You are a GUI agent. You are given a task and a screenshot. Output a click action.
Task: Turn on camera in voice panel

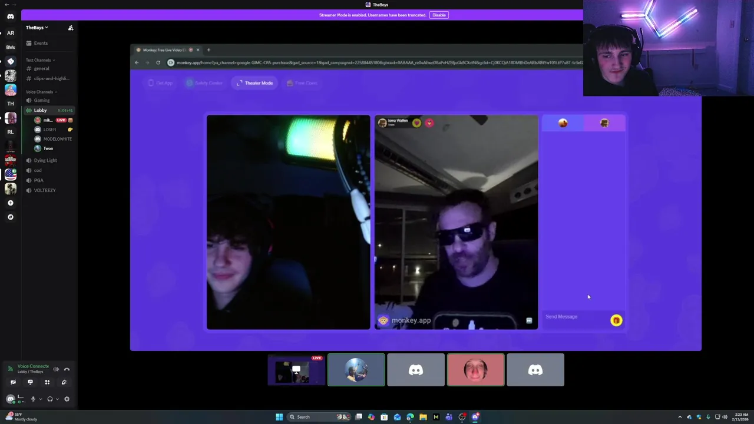tap(13, 382)
